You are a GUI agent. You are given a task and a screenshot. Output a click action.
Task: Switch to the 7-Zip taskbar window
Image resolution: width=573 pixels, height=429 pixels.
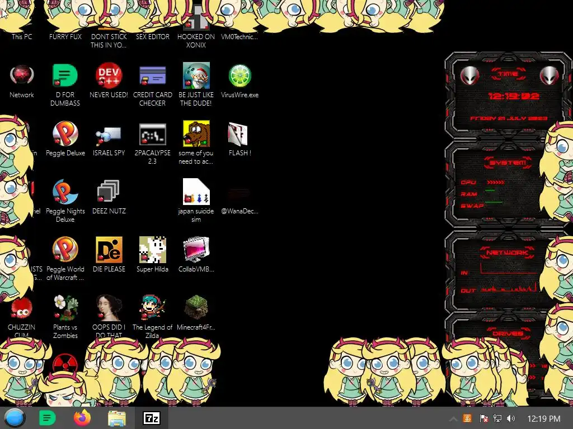click(152, 418)
